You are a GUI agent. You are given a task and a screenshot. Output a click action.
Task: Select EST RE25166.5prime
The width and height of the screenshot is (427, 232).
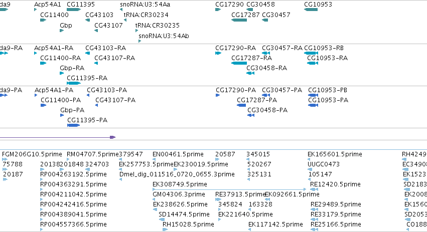click(x=336, y=225)
